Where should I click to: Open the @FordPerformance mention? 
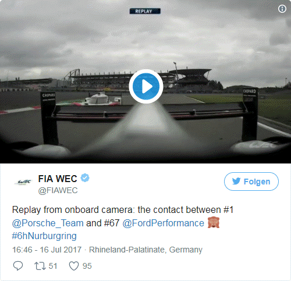tap(163, 223)
